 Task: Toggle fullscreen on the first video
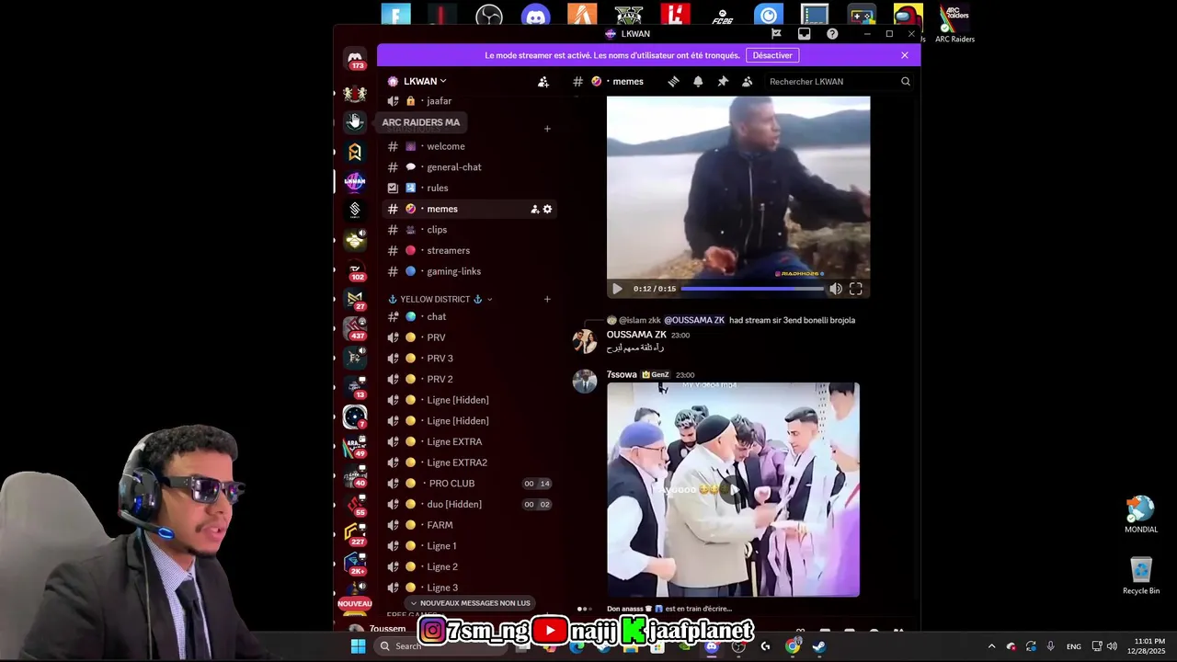coord(856,289)
